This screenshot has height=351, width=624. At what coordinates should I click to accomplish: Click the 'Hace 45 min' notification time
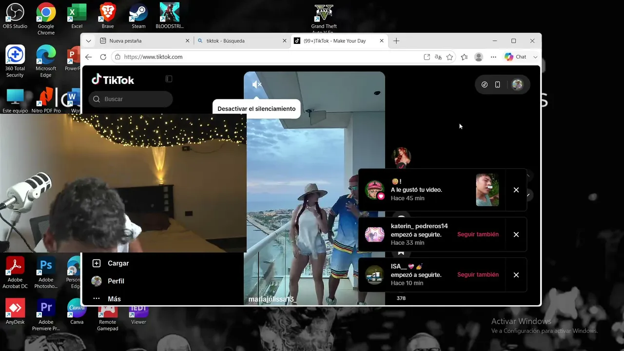(x=408, y=198)
